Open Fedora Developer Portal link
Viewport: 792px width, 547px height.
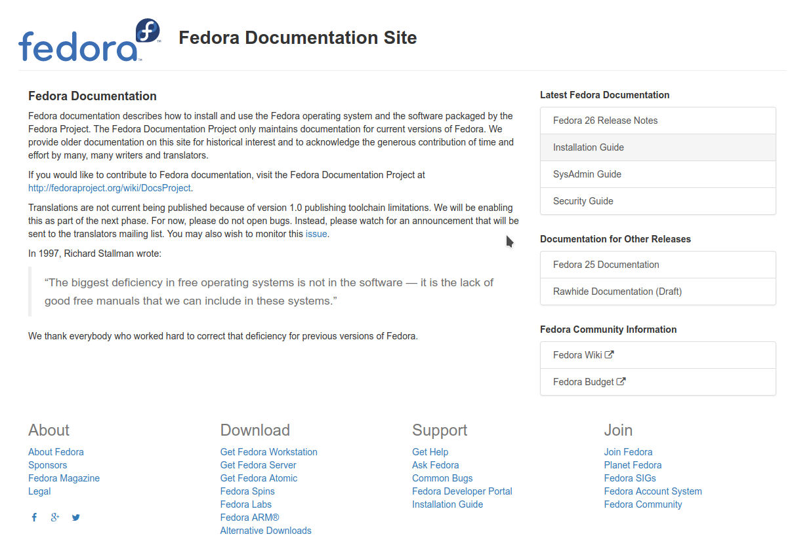462,491
